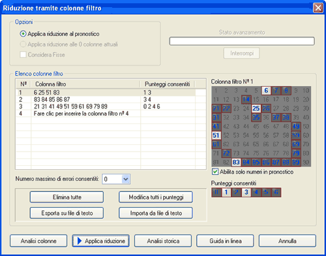326x256 pixels.
Task: Open 'Guida in linea' help
Action: pos(225,241)
